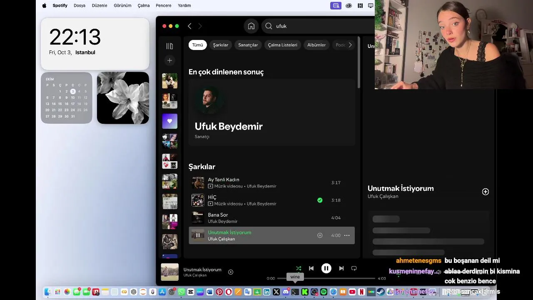
Task: Click the green saved checkmark on HİÇ
Action: pos(320,200)
